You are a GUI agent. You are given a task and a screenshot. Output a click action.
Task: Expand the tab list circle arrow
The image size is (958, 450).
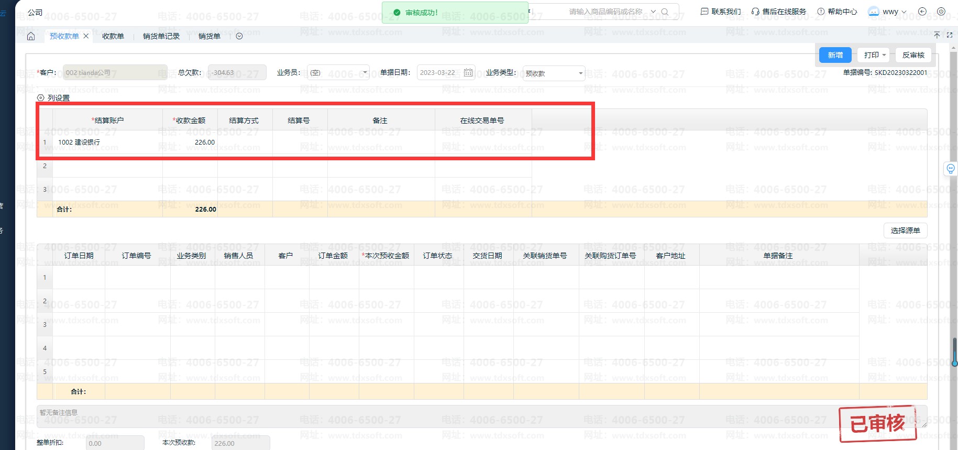(x=239, y=36)
